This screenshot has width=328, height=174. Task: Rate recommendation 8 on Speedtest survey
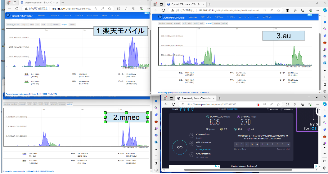278,144
